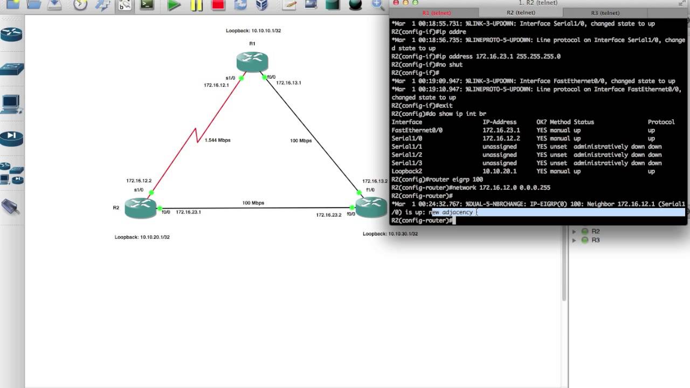Screen dimensions: 690x388
Task: Browse all devices in the sidebar
Action: click(x=11, y=173)
